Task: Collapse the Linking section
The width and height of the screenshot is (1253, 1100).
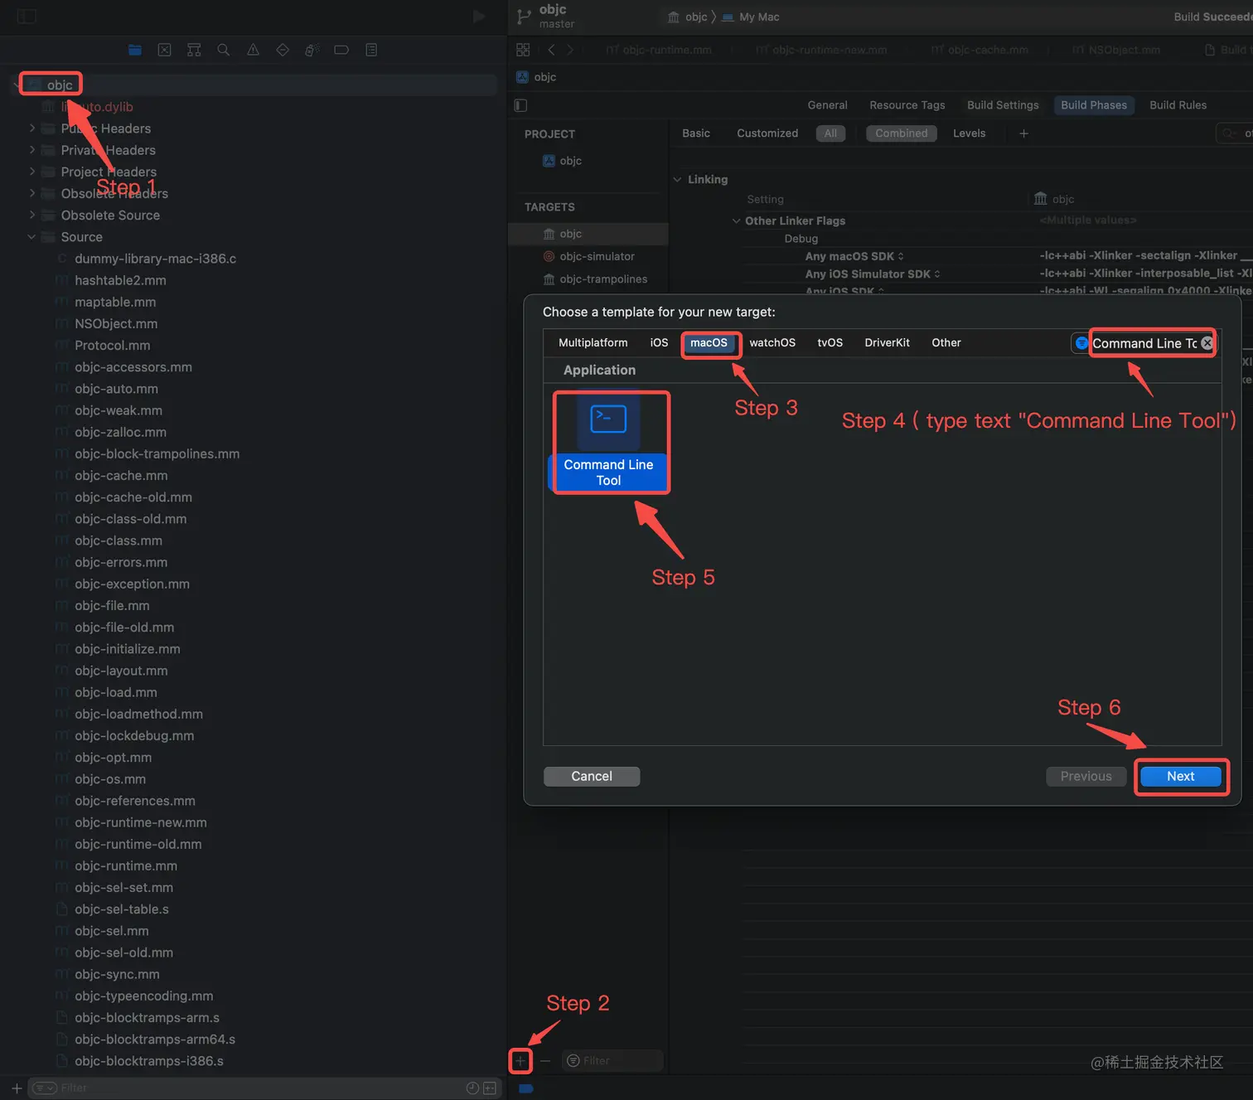Action: pyautogui.click(x=677, y=179)
